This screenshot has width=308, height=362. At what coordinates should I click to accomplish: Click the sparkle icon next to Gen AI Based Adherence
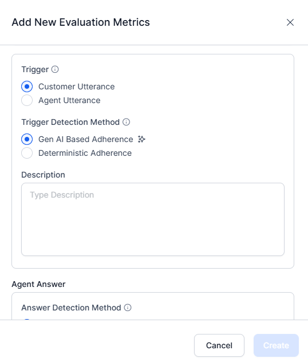coord(141,139)
